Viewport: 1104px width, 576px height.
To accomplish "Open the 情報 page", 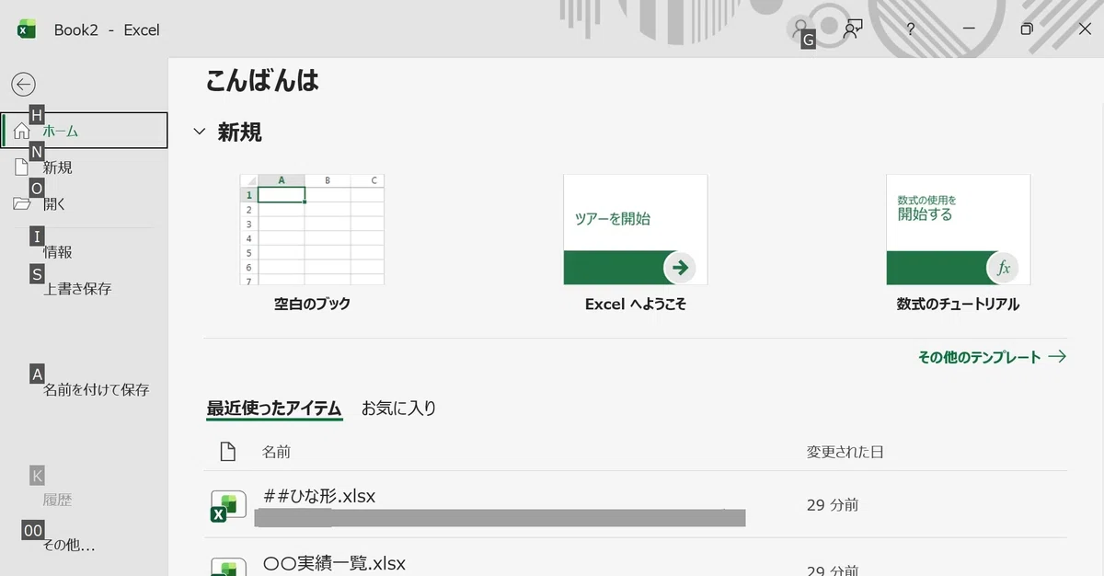I will (85, 251).
